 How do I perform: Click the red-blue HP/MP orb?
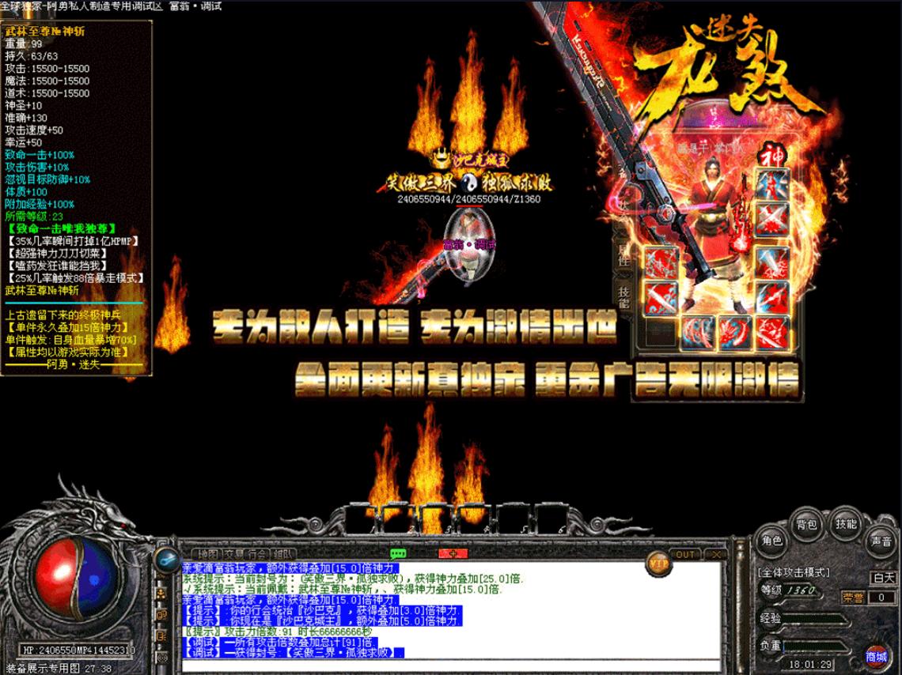coord(75,579)
